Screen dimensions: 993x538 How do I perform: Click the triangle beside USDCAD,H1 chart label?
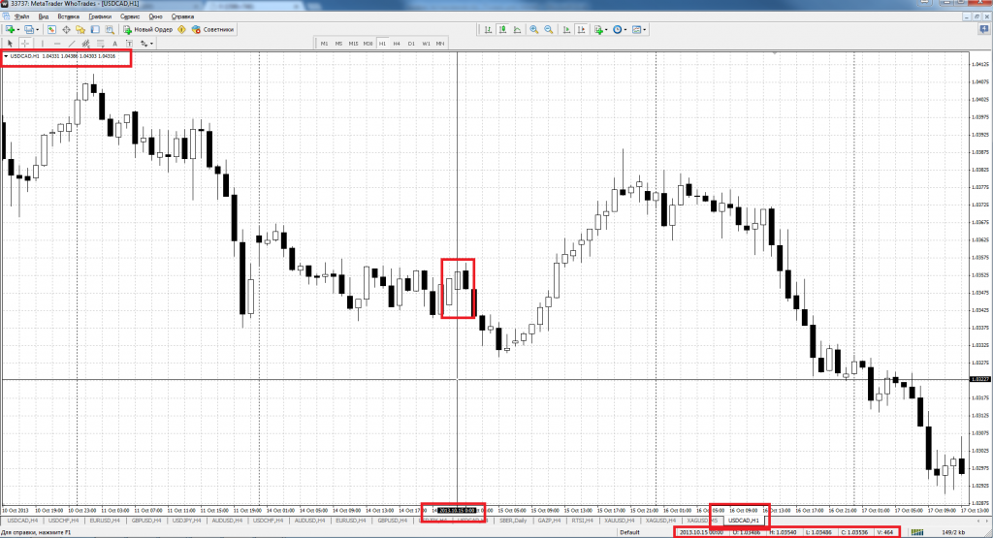click(7, 56)
